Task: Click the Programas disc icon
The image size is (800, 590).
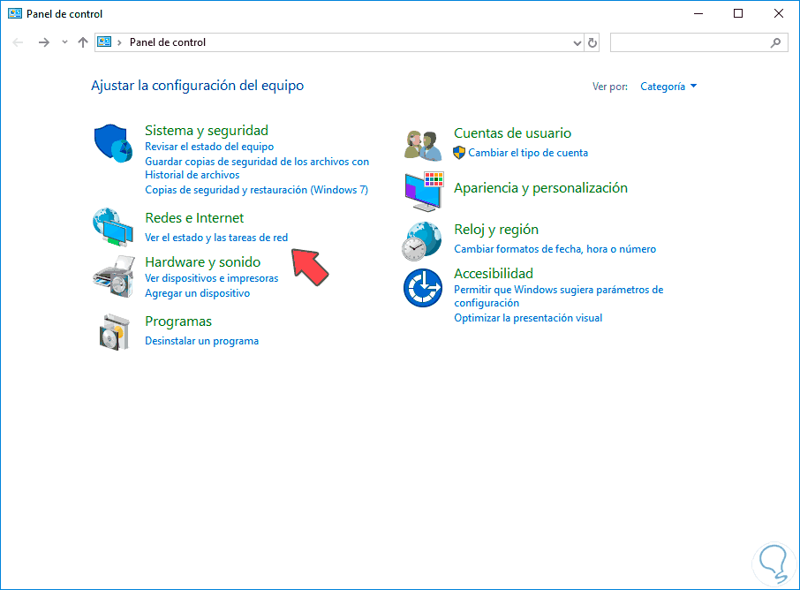Action: click(114, 332)
